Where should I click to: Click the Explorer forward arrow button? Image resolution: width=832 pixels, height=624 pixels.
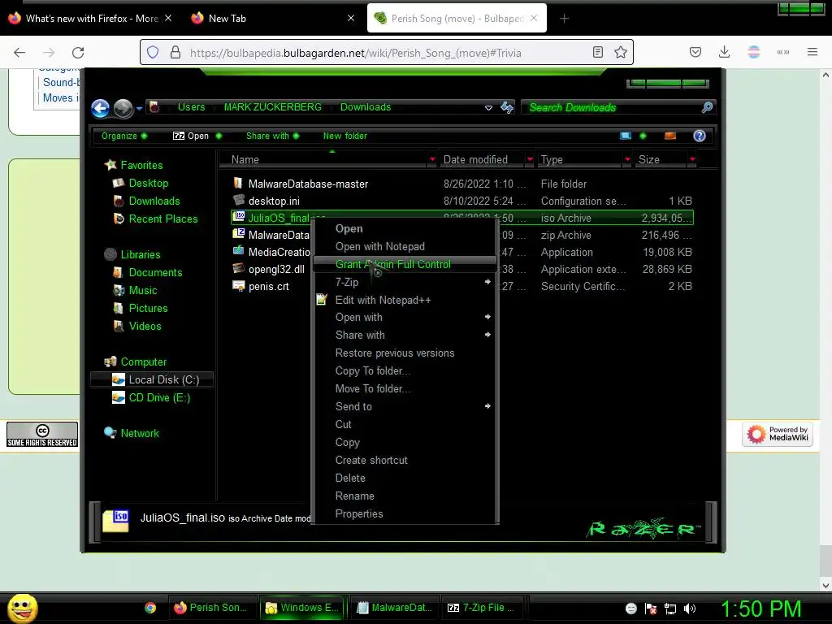coord(123,108)
